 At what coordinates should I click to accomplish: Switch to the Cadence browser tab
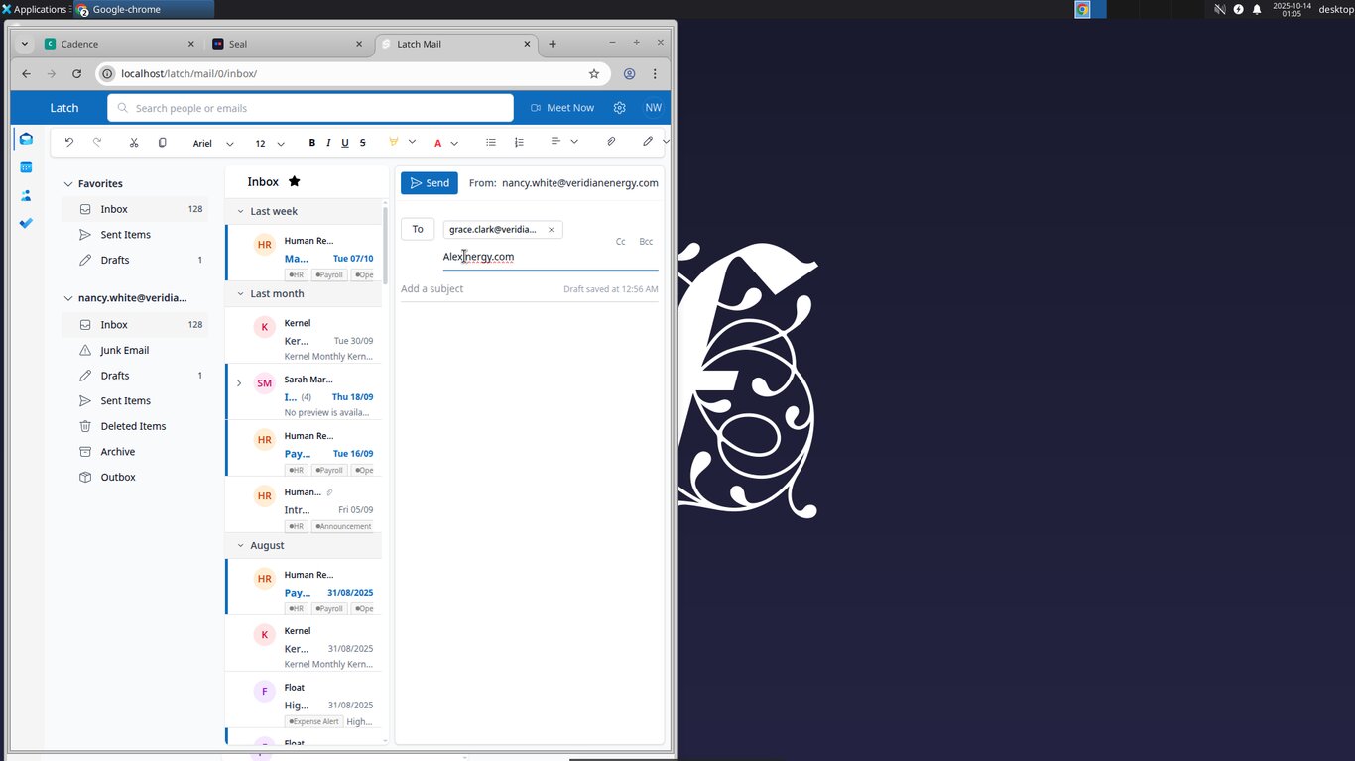pos(119,44)
